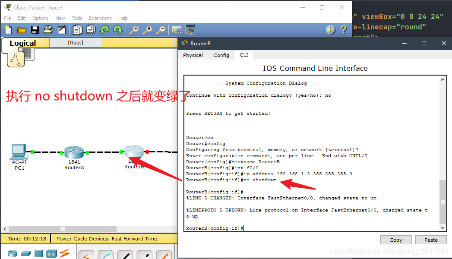Image resolution: width=452 pixels, height=259 pixels.
Task: Click the Network Information 'i' icon
Action: (x=331, y=29)
